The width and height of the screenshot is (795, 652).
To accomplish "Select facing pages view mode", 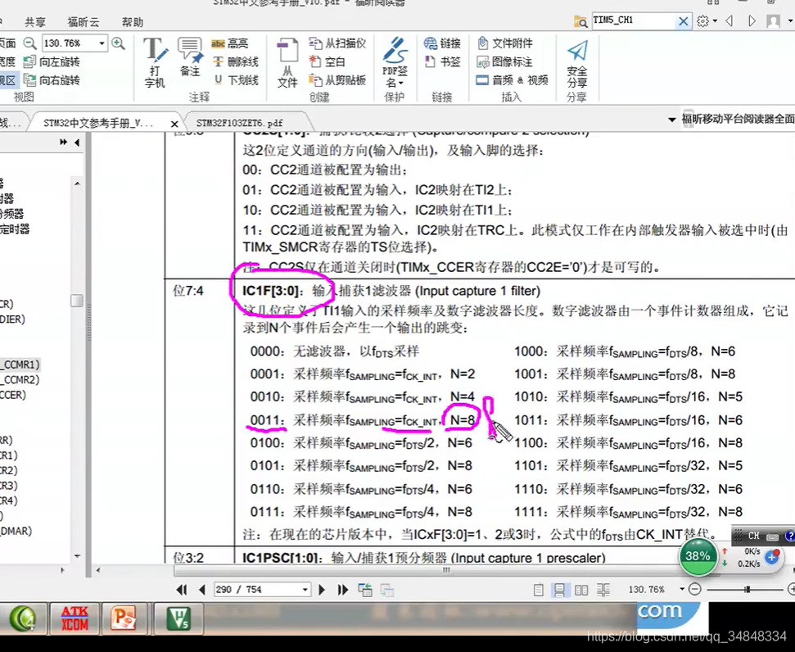I will coord(581,590).
